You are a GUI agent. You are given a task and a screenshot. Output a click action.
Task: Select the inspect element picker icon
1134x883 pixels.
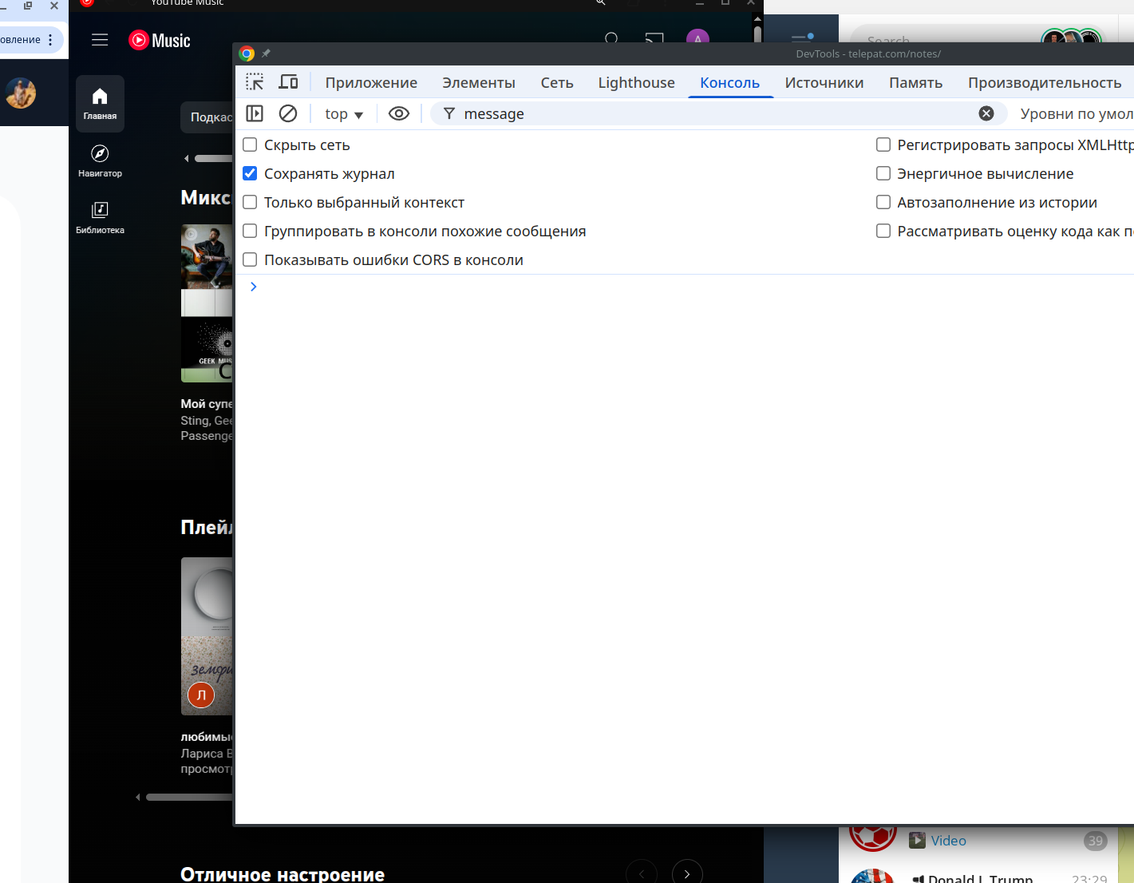(x=255, y=82)
